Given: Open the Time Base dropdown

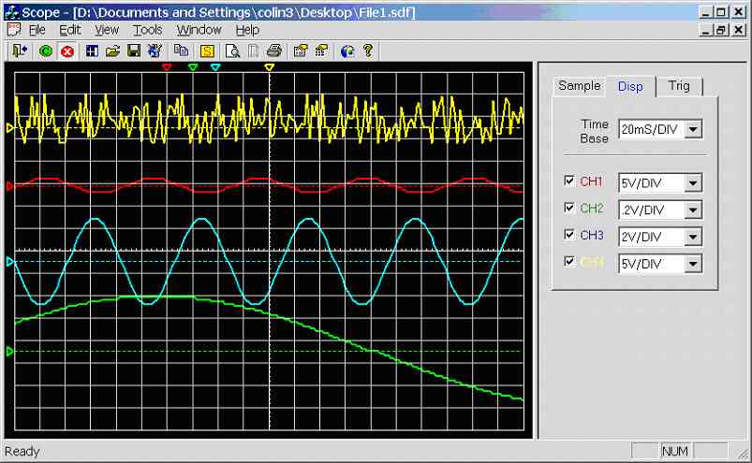Looking at the screenshot, I should [693, 129].
